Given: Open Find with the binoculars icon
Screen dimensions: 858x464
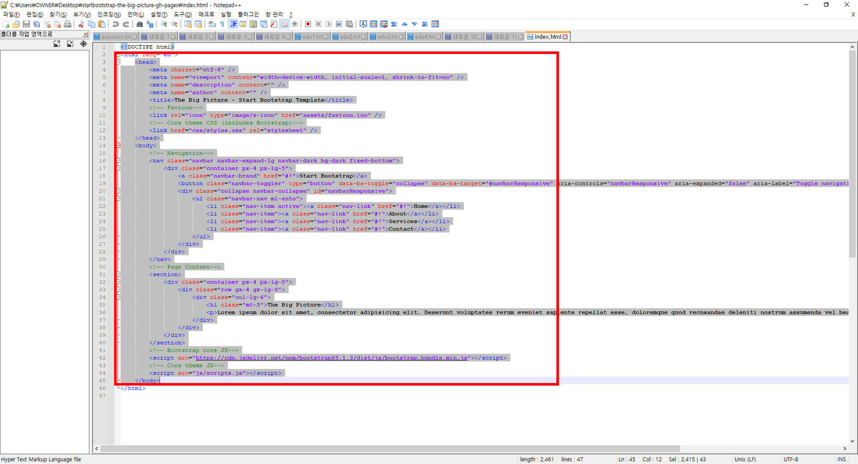Looking at the screenshot, I should coord(139,24).
